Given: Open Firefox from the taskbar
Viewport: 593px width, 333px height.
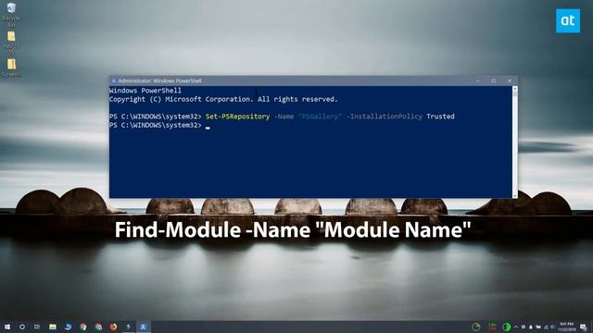Looking at the screenshot, I should [113, 327].
